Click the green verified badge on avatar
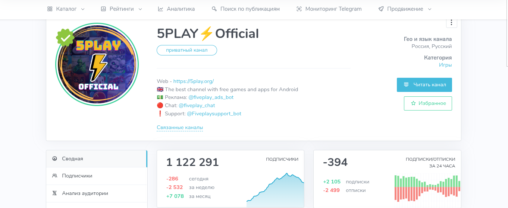The height and width of the screenshot is (208, 508). click(x=65, y=38)
